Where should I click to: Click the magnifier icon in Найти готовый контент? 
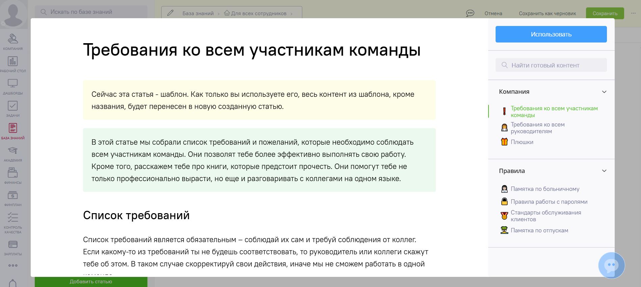pos(505,65)
